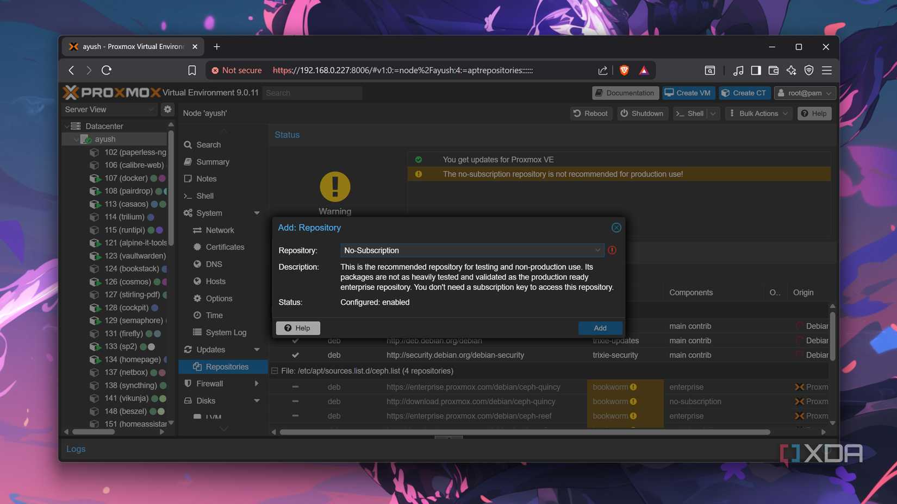
Task: Click the Brave rewards triangle icon
Action: pos(644,70)
